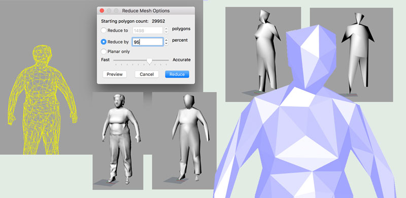Image resolution: width=406 pixels, height=198 pixels.
Task: Click the Preview button
Action: point(115,74)
